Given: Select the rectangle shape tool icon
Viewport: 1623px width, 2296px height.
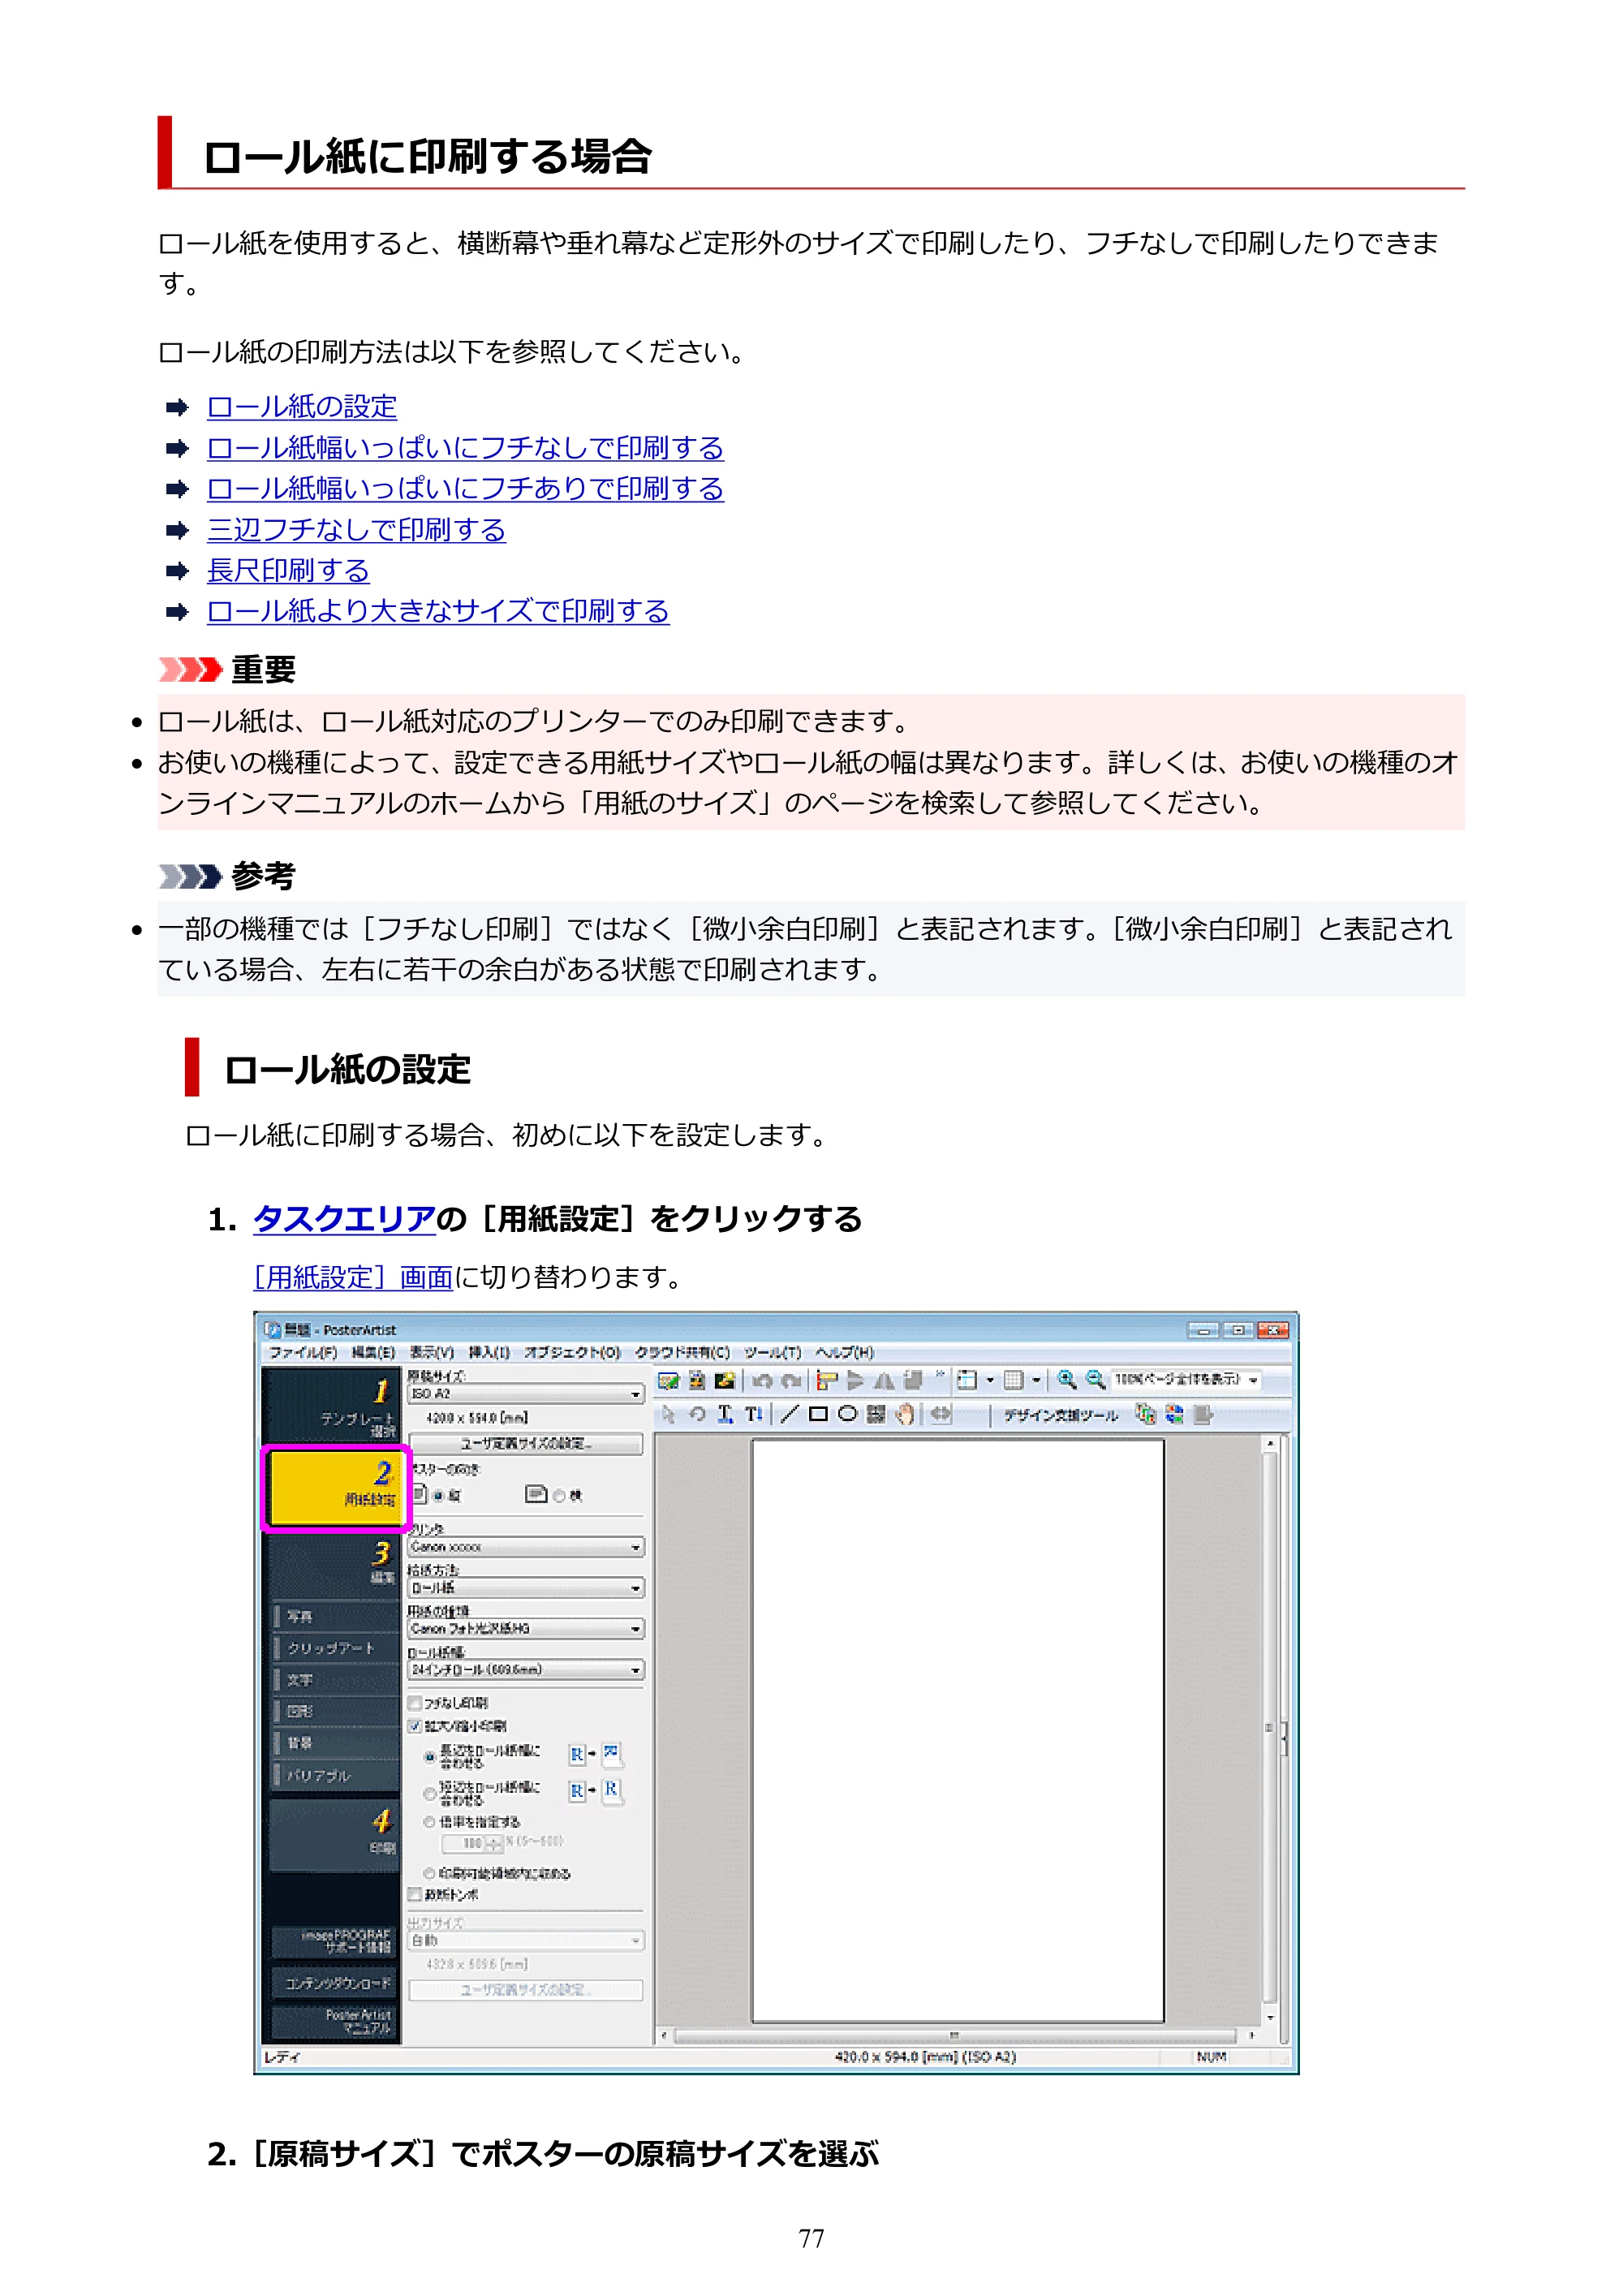Looking at the screenshot, I should (x=818, y=1413).
